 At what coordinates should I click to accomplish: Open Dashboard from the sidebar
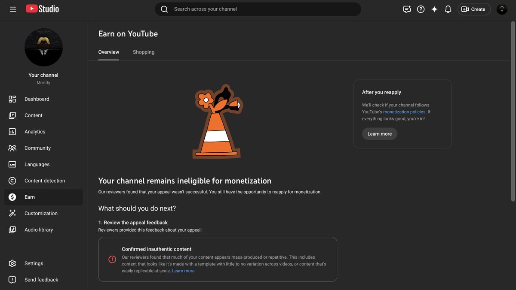coord(43,99)
